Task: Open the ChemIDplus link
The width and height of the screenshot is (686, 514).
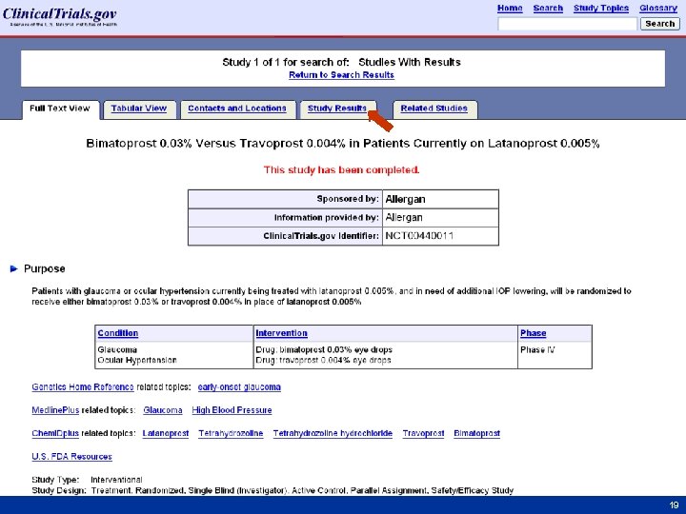Action: coord(55,433)
